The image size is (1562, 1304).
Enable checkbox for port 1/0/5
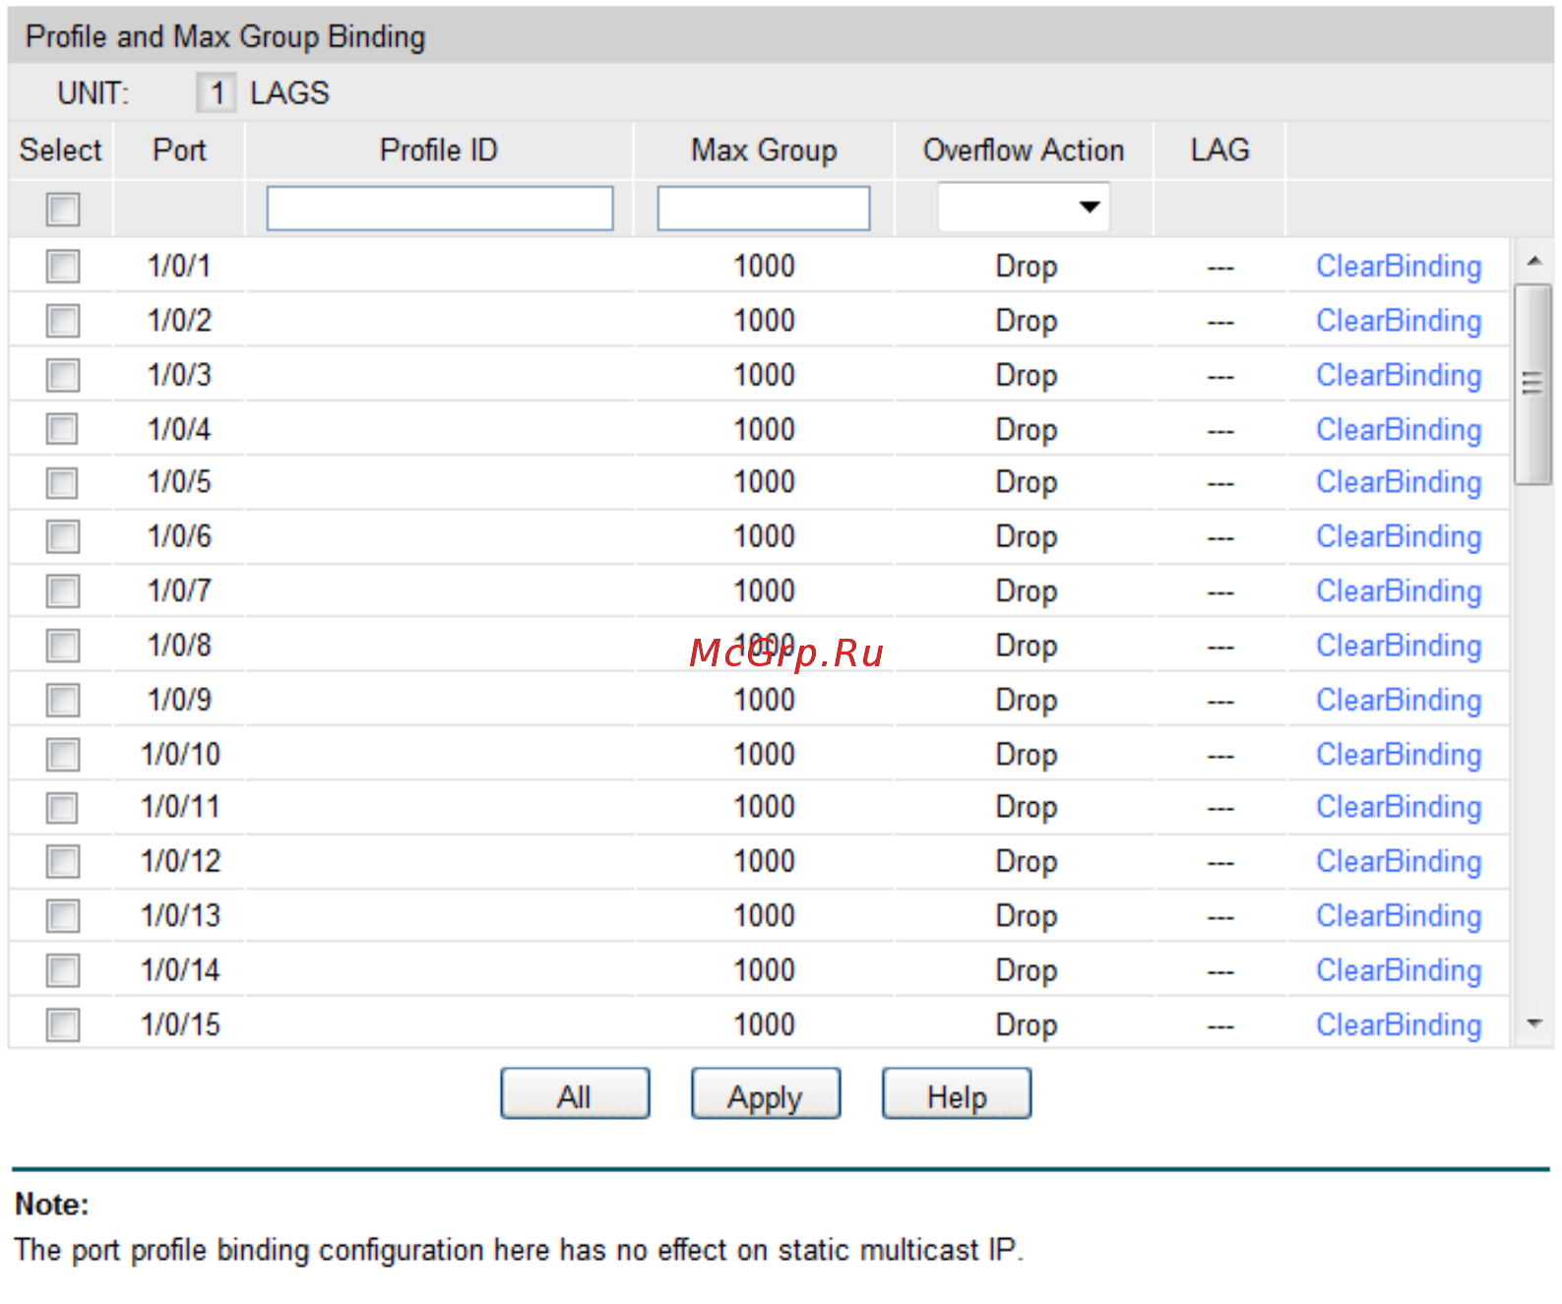point(63,482)
